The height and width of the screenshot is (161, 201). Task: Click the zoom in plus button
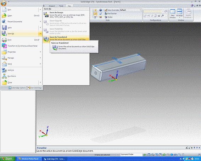click(199, 155)
